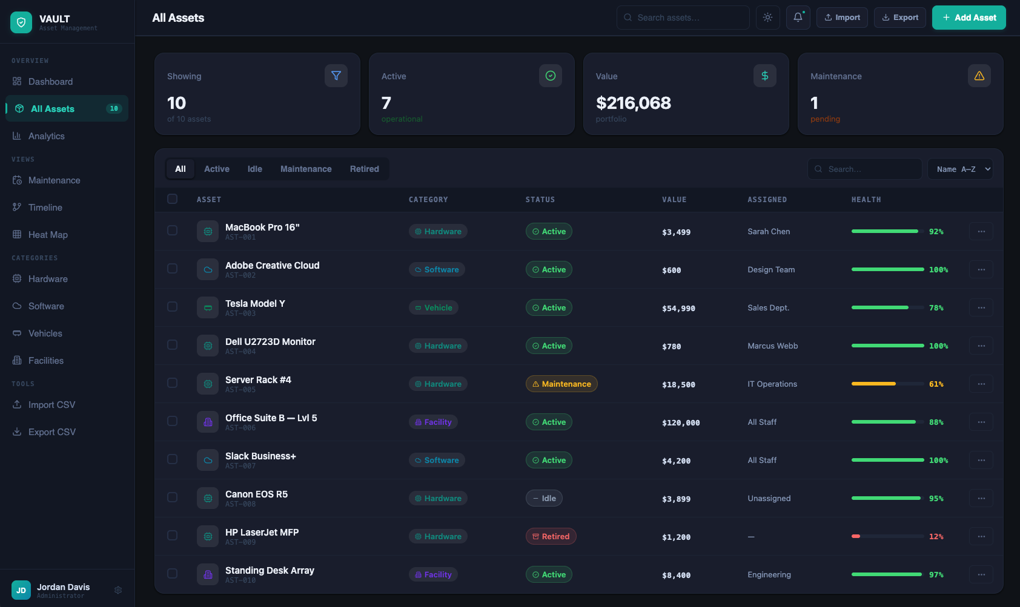Click the notification bell icon
The image size is (1020, 607).
[x=798, y=18]
